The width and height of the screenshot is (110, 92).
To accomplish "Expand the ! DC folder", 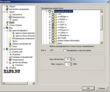I will (x=50, y=14).
